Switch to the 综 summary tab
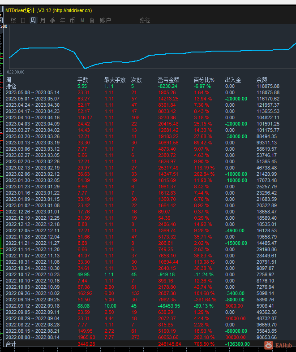 (13, 20)
